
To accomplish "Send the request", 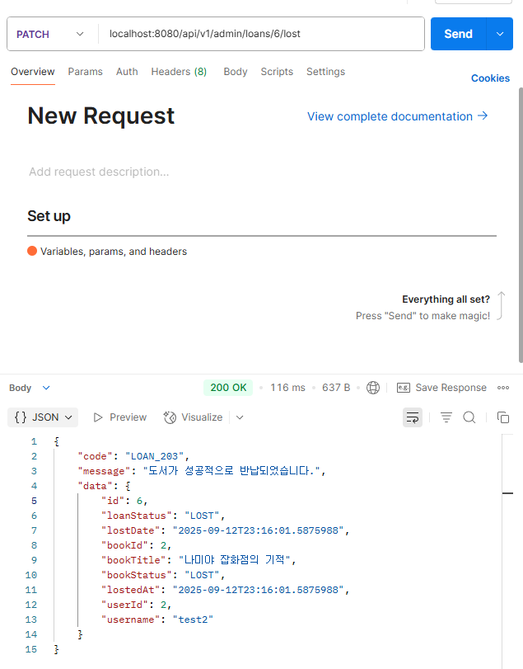I will 458,34.
